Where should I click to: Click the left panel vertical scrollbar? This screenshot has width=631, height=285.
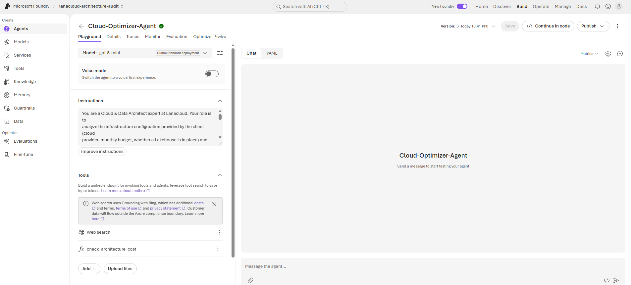(233, 152)
